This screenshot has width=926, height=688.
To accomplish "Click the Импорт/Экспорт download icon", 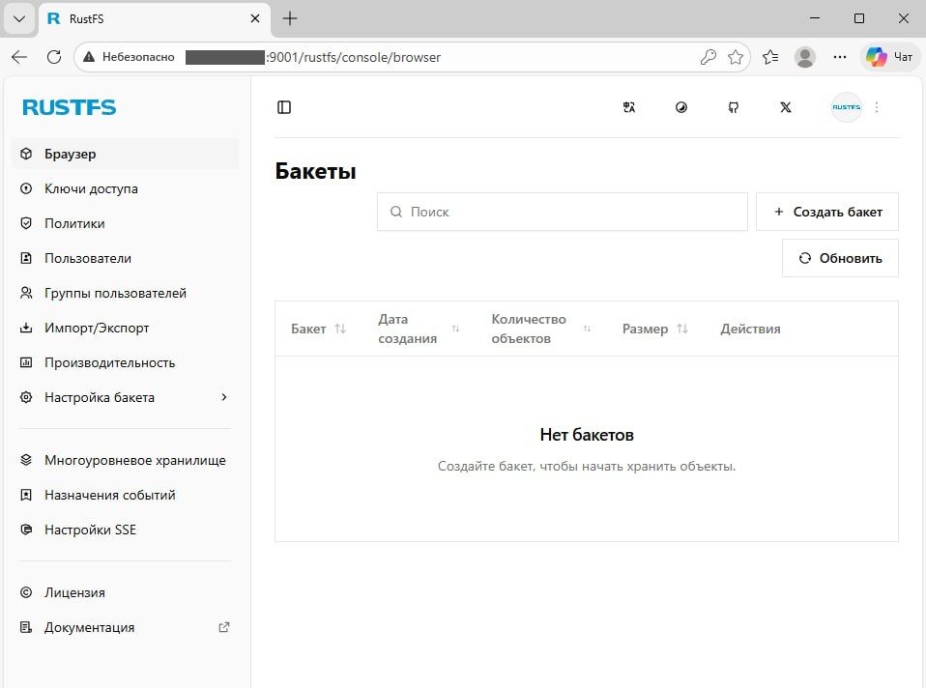I will [26, 328].
